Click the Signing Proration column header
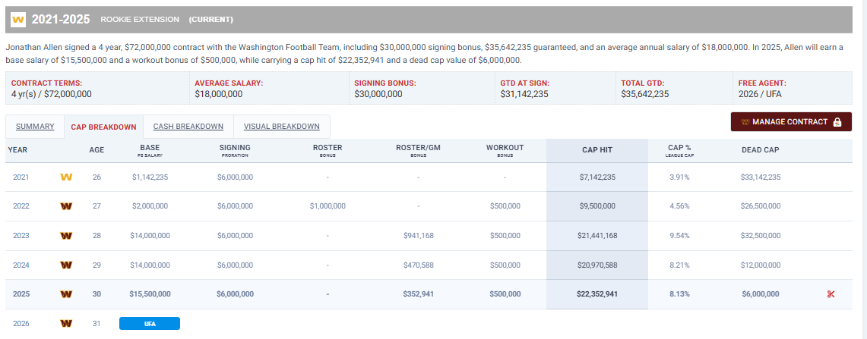The height and width of the screenshot is (339, 867). point(235,151)
